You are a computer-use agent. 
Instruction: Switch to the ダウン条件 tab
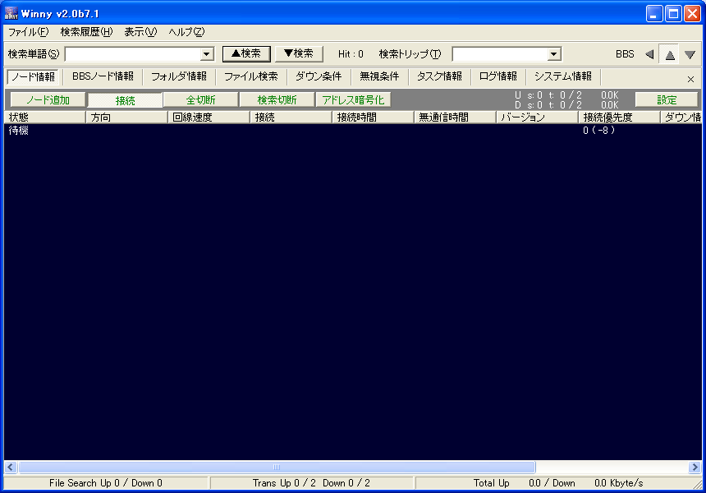319,76
